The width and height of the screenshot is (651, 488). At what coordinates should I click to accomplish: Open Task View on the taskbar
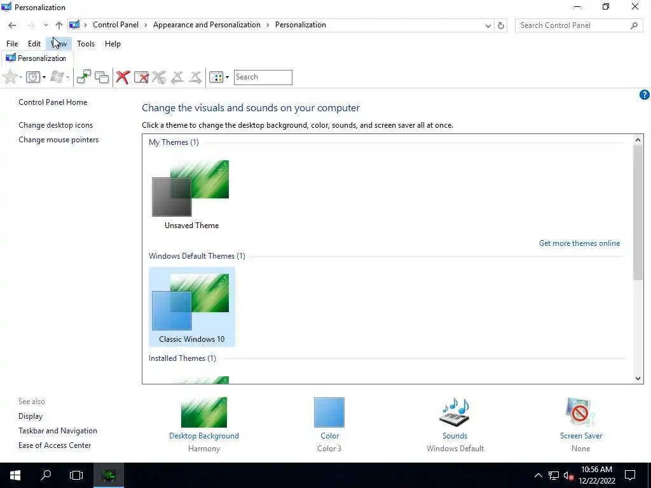pos(76,475)
